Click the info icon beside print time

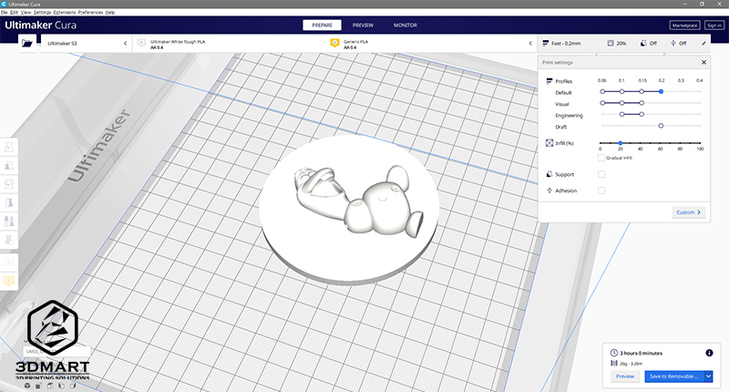pos(708,352)
